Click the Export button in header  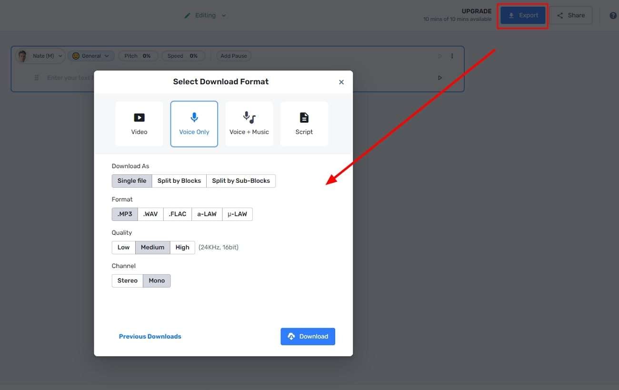(x=523, y=15)
